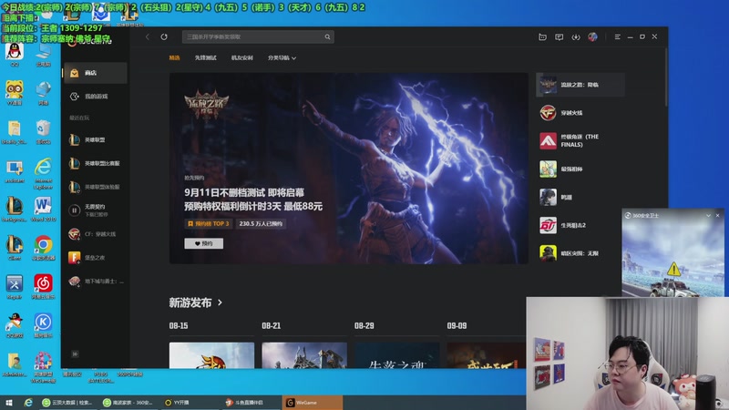The width and height of the screenshot is (729, 410).
Task: Click the 09-09 release date marker
Action: pos(457,326)
